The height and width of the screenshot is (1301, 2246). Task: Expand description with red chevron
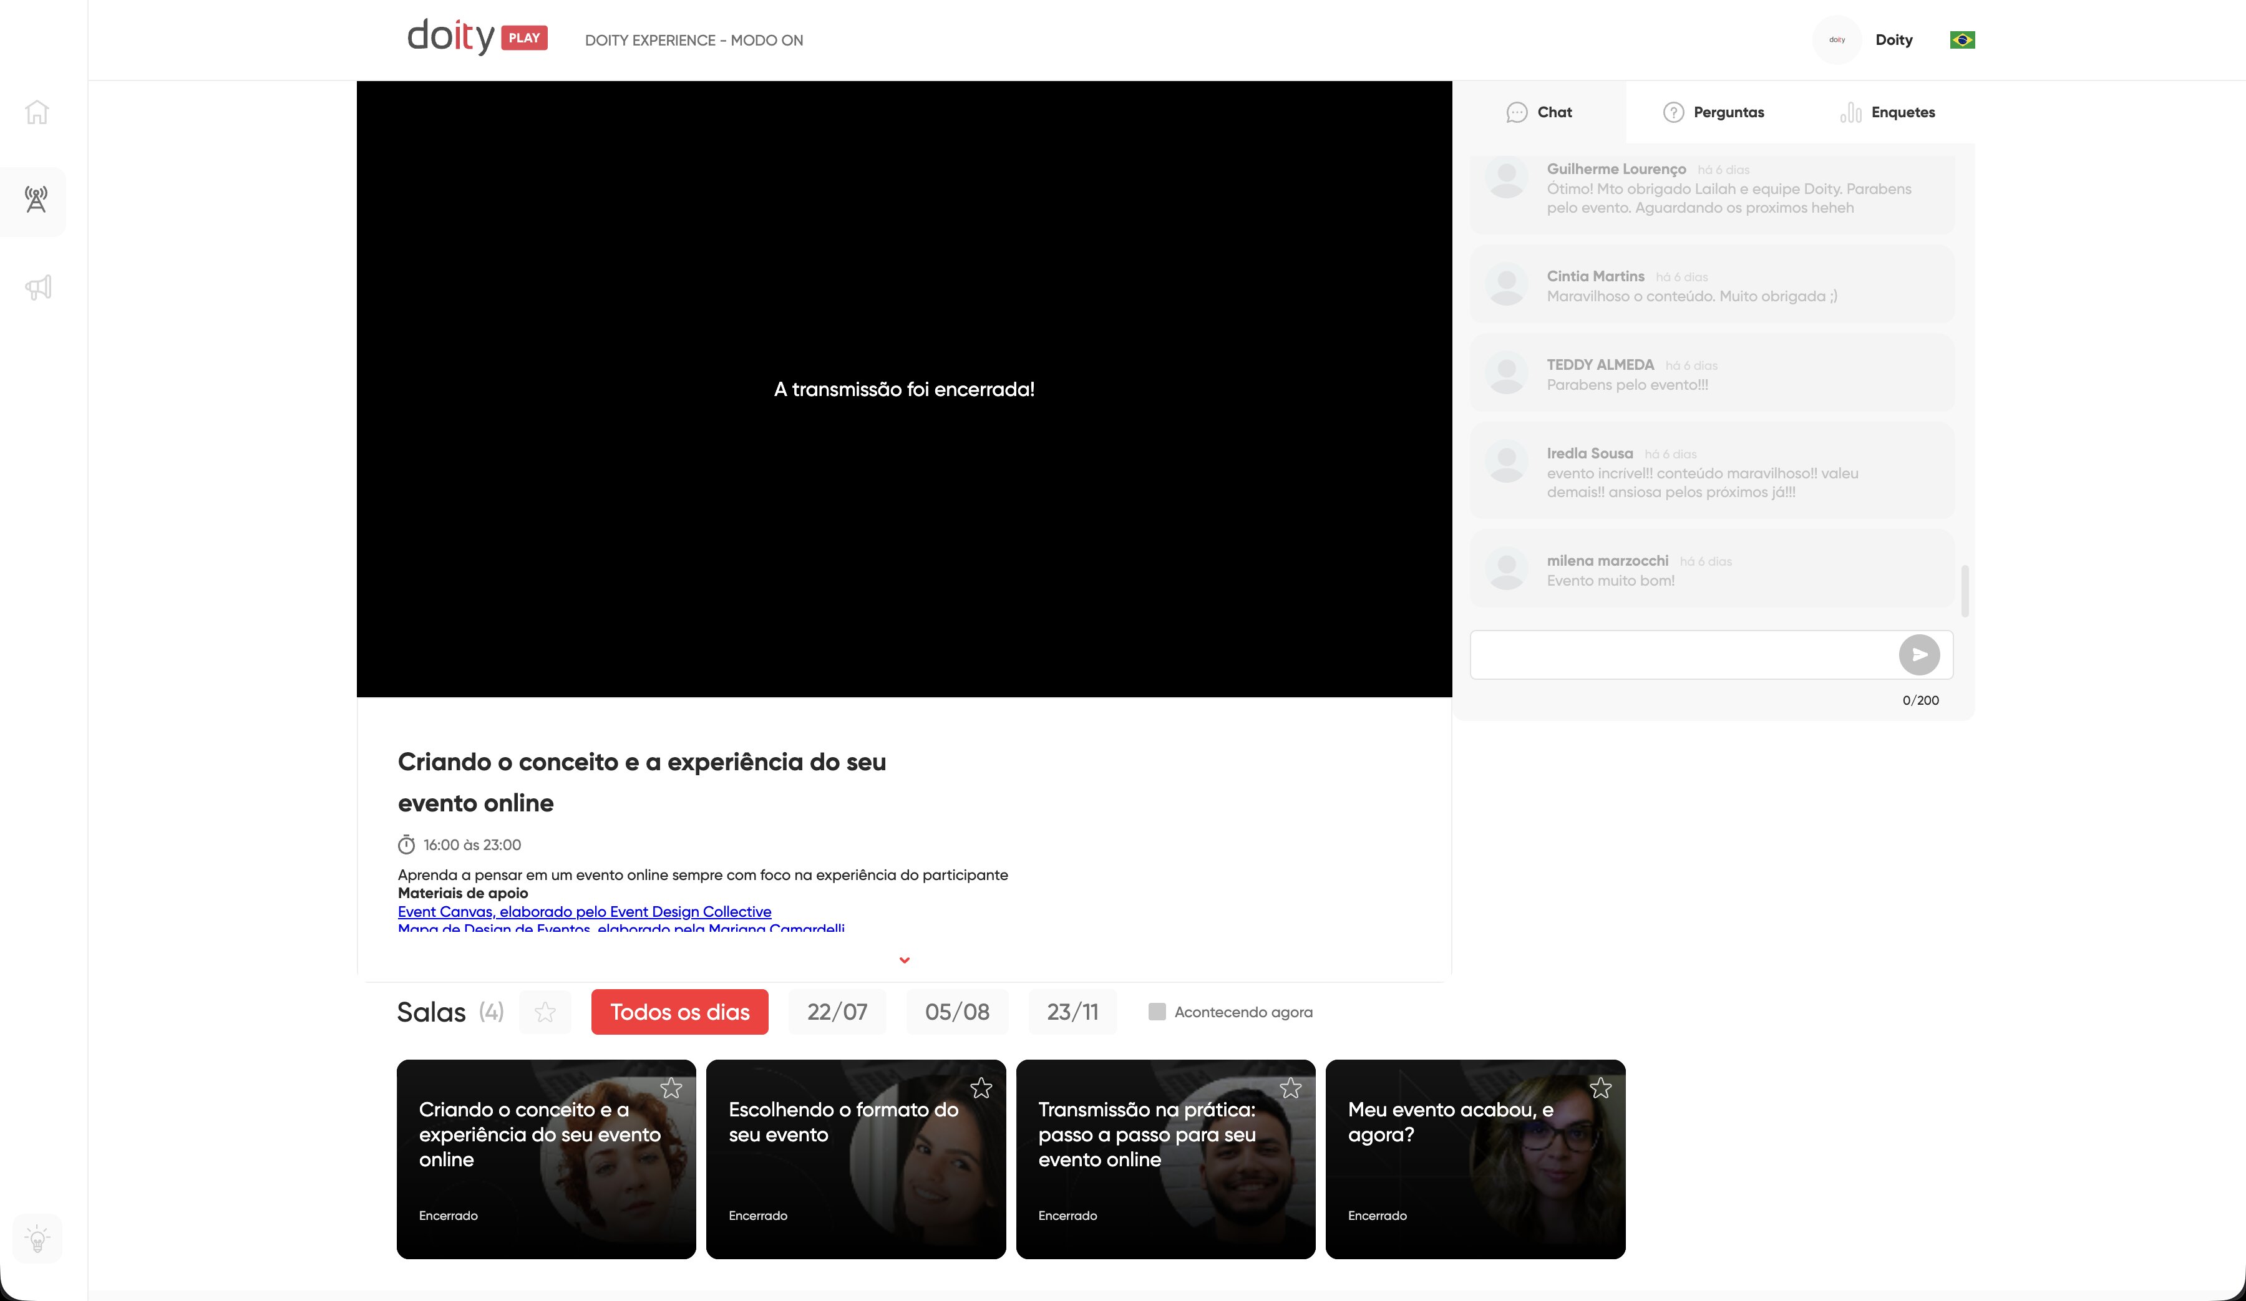pyautogui.click(x=904, y=960)
